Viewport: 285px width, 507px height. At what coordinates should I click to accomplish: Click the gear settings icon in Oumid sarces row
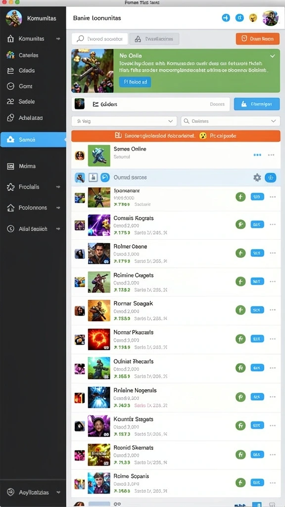click(x=257, y=177)
